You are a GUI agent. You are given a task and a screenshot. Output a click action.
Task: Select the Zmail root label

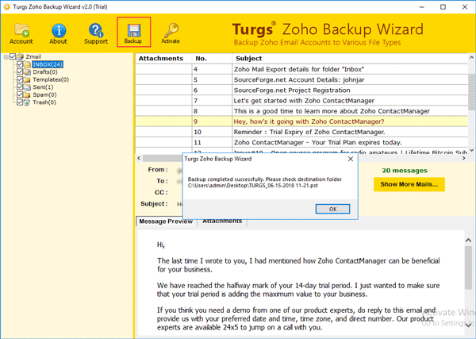click(33, 57)
